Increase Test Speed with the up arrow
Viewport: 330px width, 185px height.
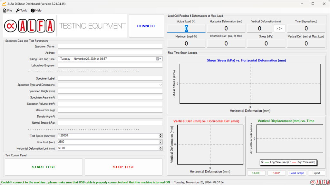coord(160,135)
